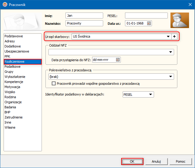Open the birth date calendar picker icon

pos(149,23)
